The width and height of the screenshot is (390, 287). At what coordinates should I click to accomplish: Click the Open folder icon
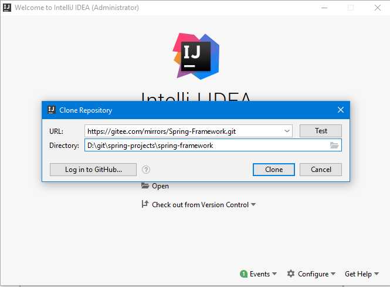pos(145,185)
